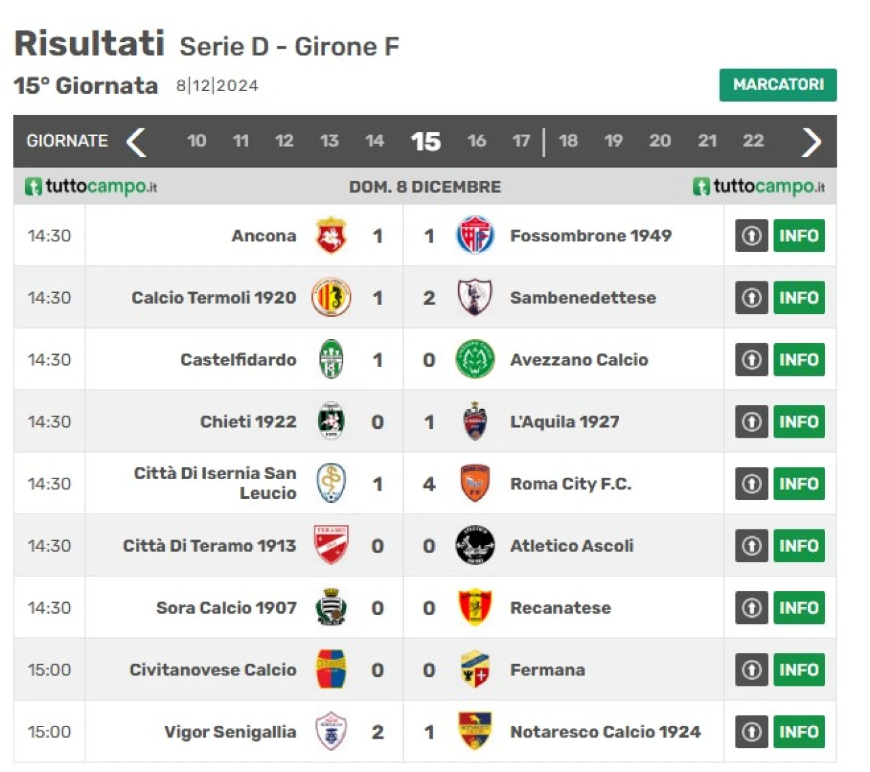Screen dimensions: 870x772
Task: Open INFO for Castelfidardo vs Avezzano match
Action: coord(799,359)
